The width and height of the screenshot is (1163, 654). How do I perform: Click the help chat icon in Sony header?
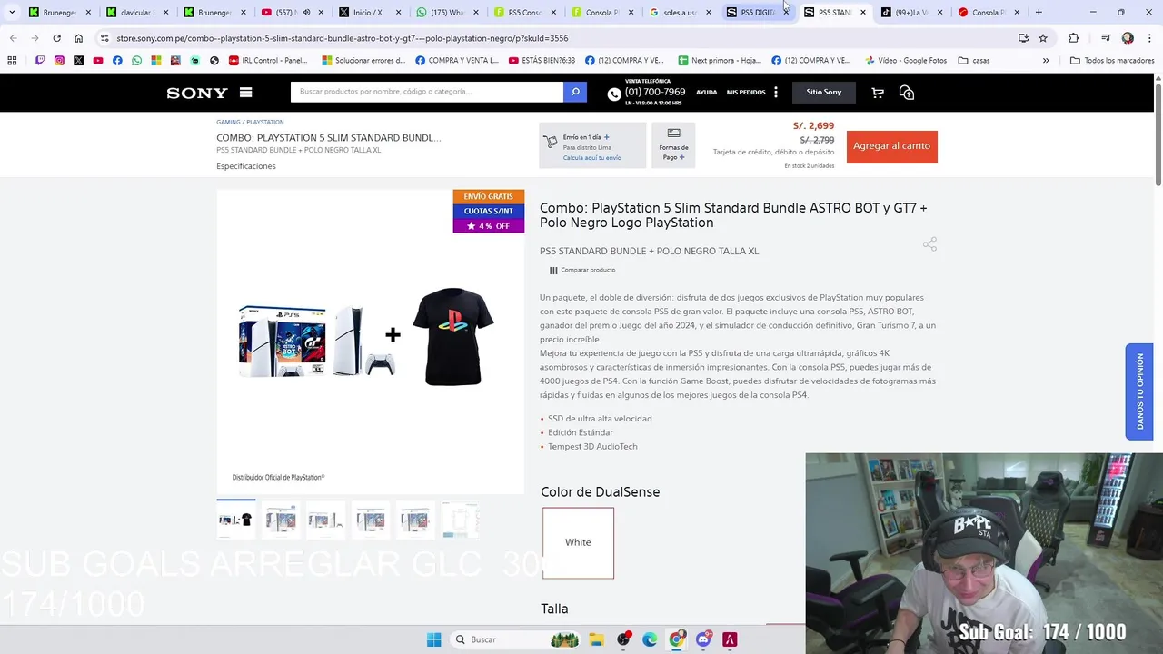pyautogui.click(x=906, y=93)
